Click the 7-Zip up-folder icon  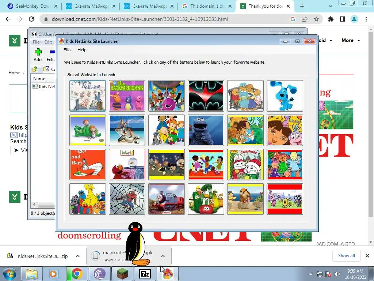click(35, 69)
